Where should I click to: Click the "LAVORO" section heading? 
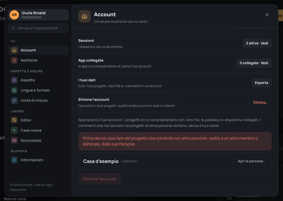point(17,111)
